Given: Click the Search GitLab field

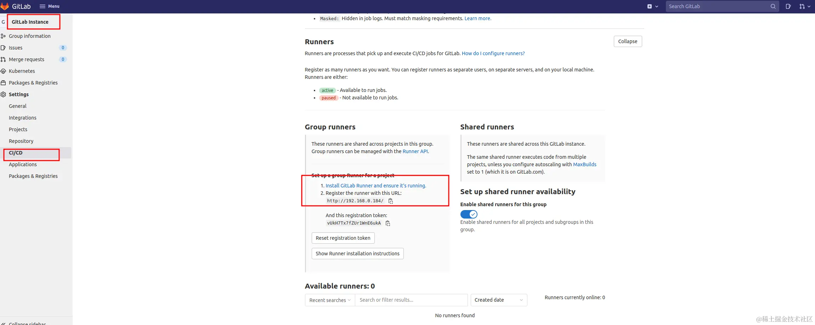Looking at the screenshot, I should [x=722, y=6].
